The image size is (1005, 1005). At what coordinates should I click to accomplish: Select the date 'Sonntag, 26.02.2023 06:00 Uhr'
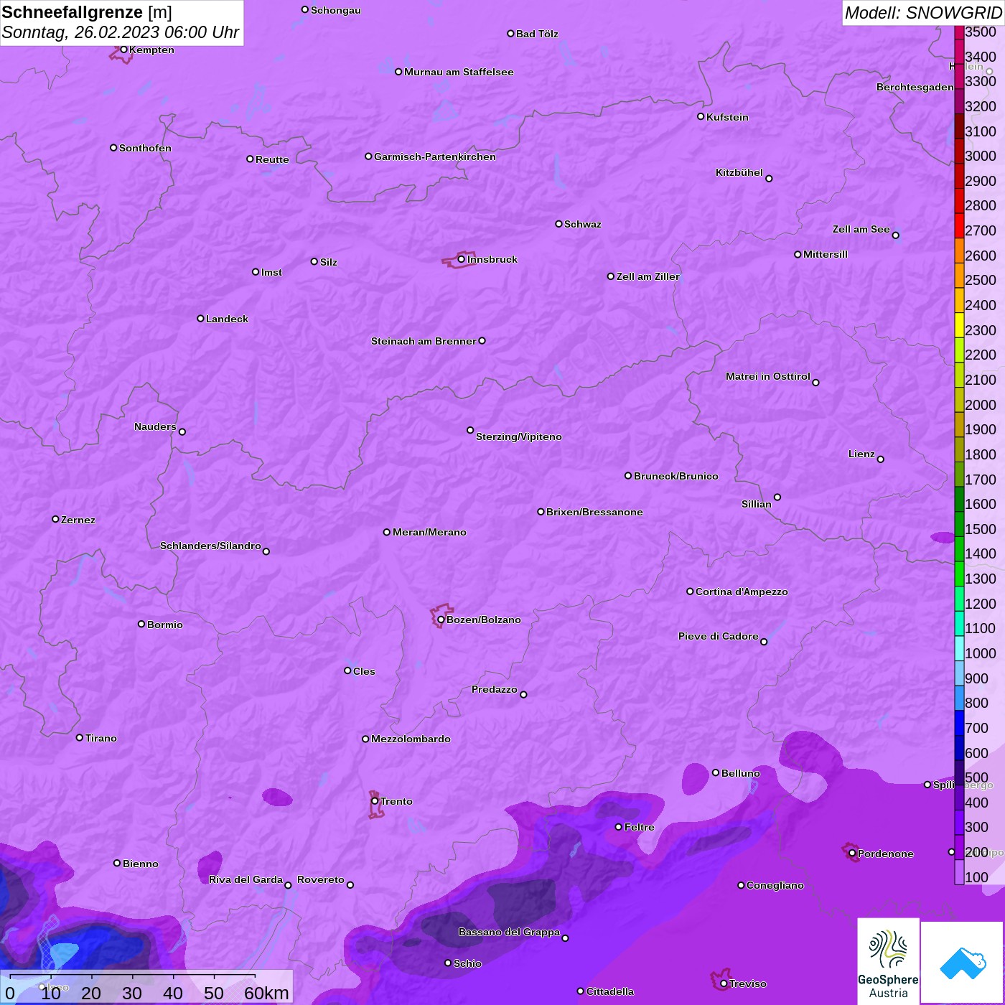tap(121, 32)
